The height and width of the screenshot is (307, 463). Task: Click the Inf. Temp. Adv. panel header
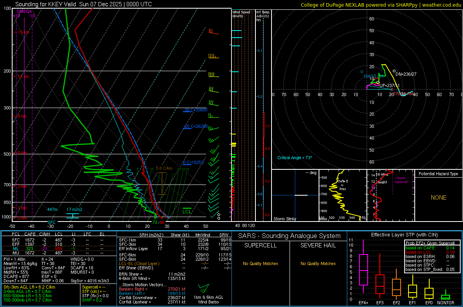point(262,16)
